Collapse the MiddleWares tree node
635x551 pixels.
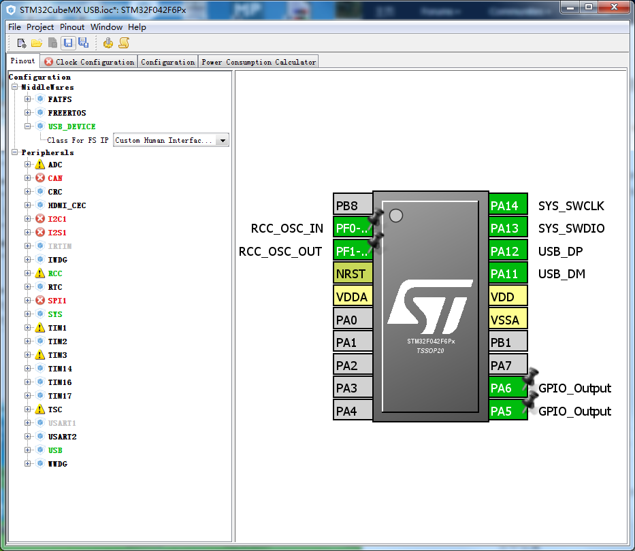coord(15,87)
